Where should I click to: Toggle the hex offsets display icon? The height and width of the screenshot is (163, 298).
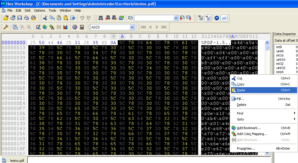(x=208, y=18)
